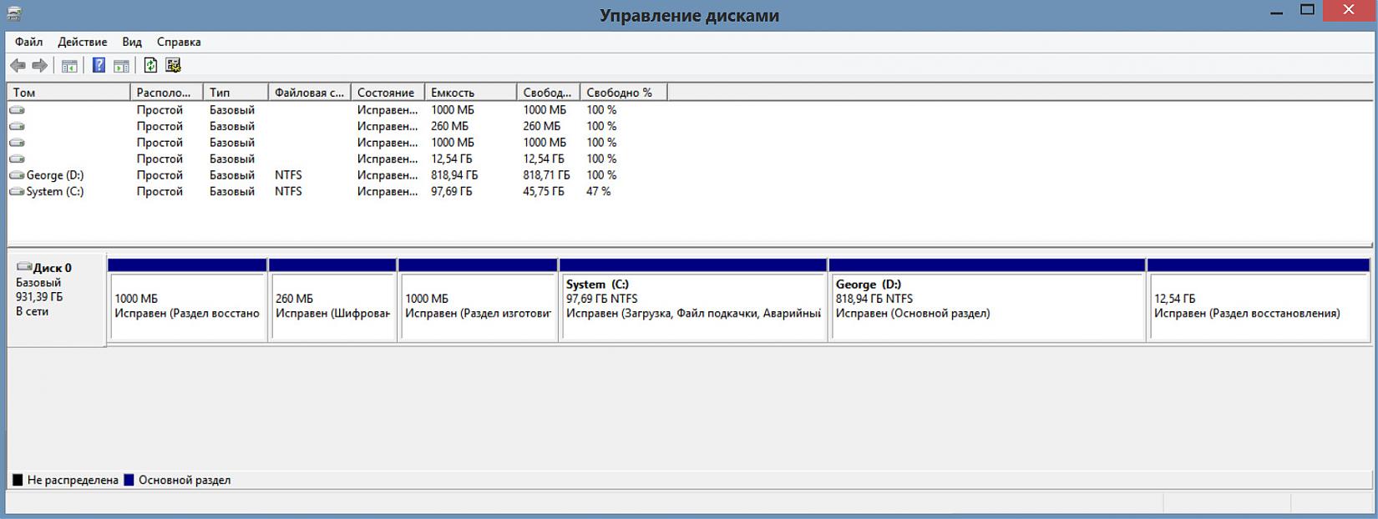
Task: Click the 47 % free percentage cell
Action: click(x=599, y=192)
